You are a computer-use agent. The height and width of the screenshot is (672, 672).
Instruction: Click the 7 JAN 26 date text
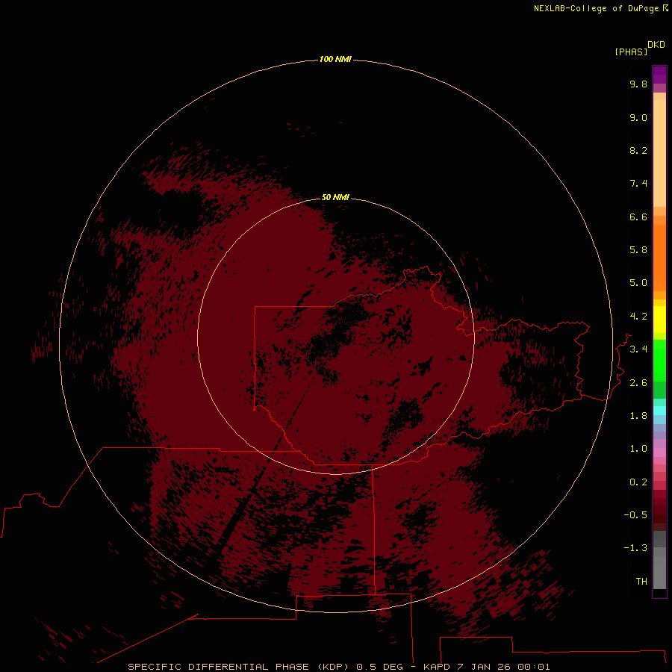tap(484, 667)
